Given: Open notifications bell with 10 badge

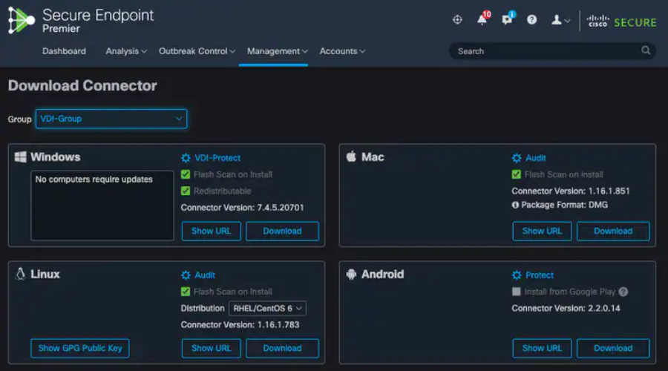Looking at the screenshot, I should pyautogui.click(x=483, y=19).
